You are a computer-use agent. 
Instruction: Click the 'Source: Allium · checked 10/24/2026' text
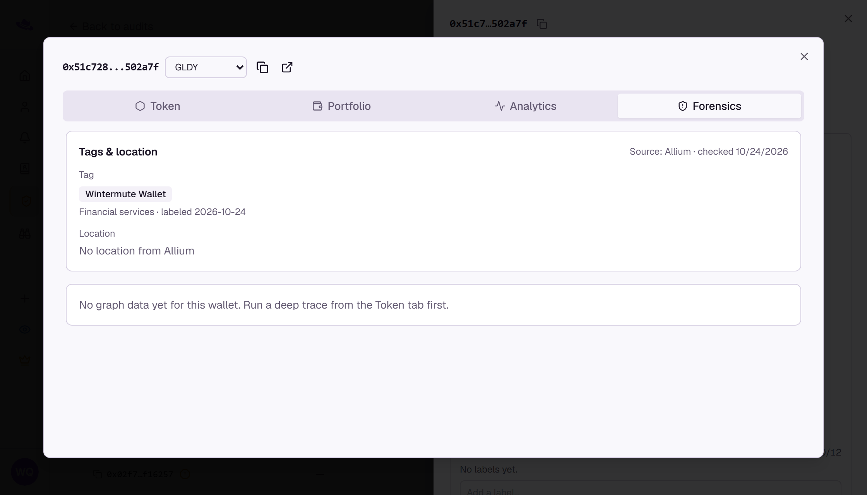(x=709, y=152)
